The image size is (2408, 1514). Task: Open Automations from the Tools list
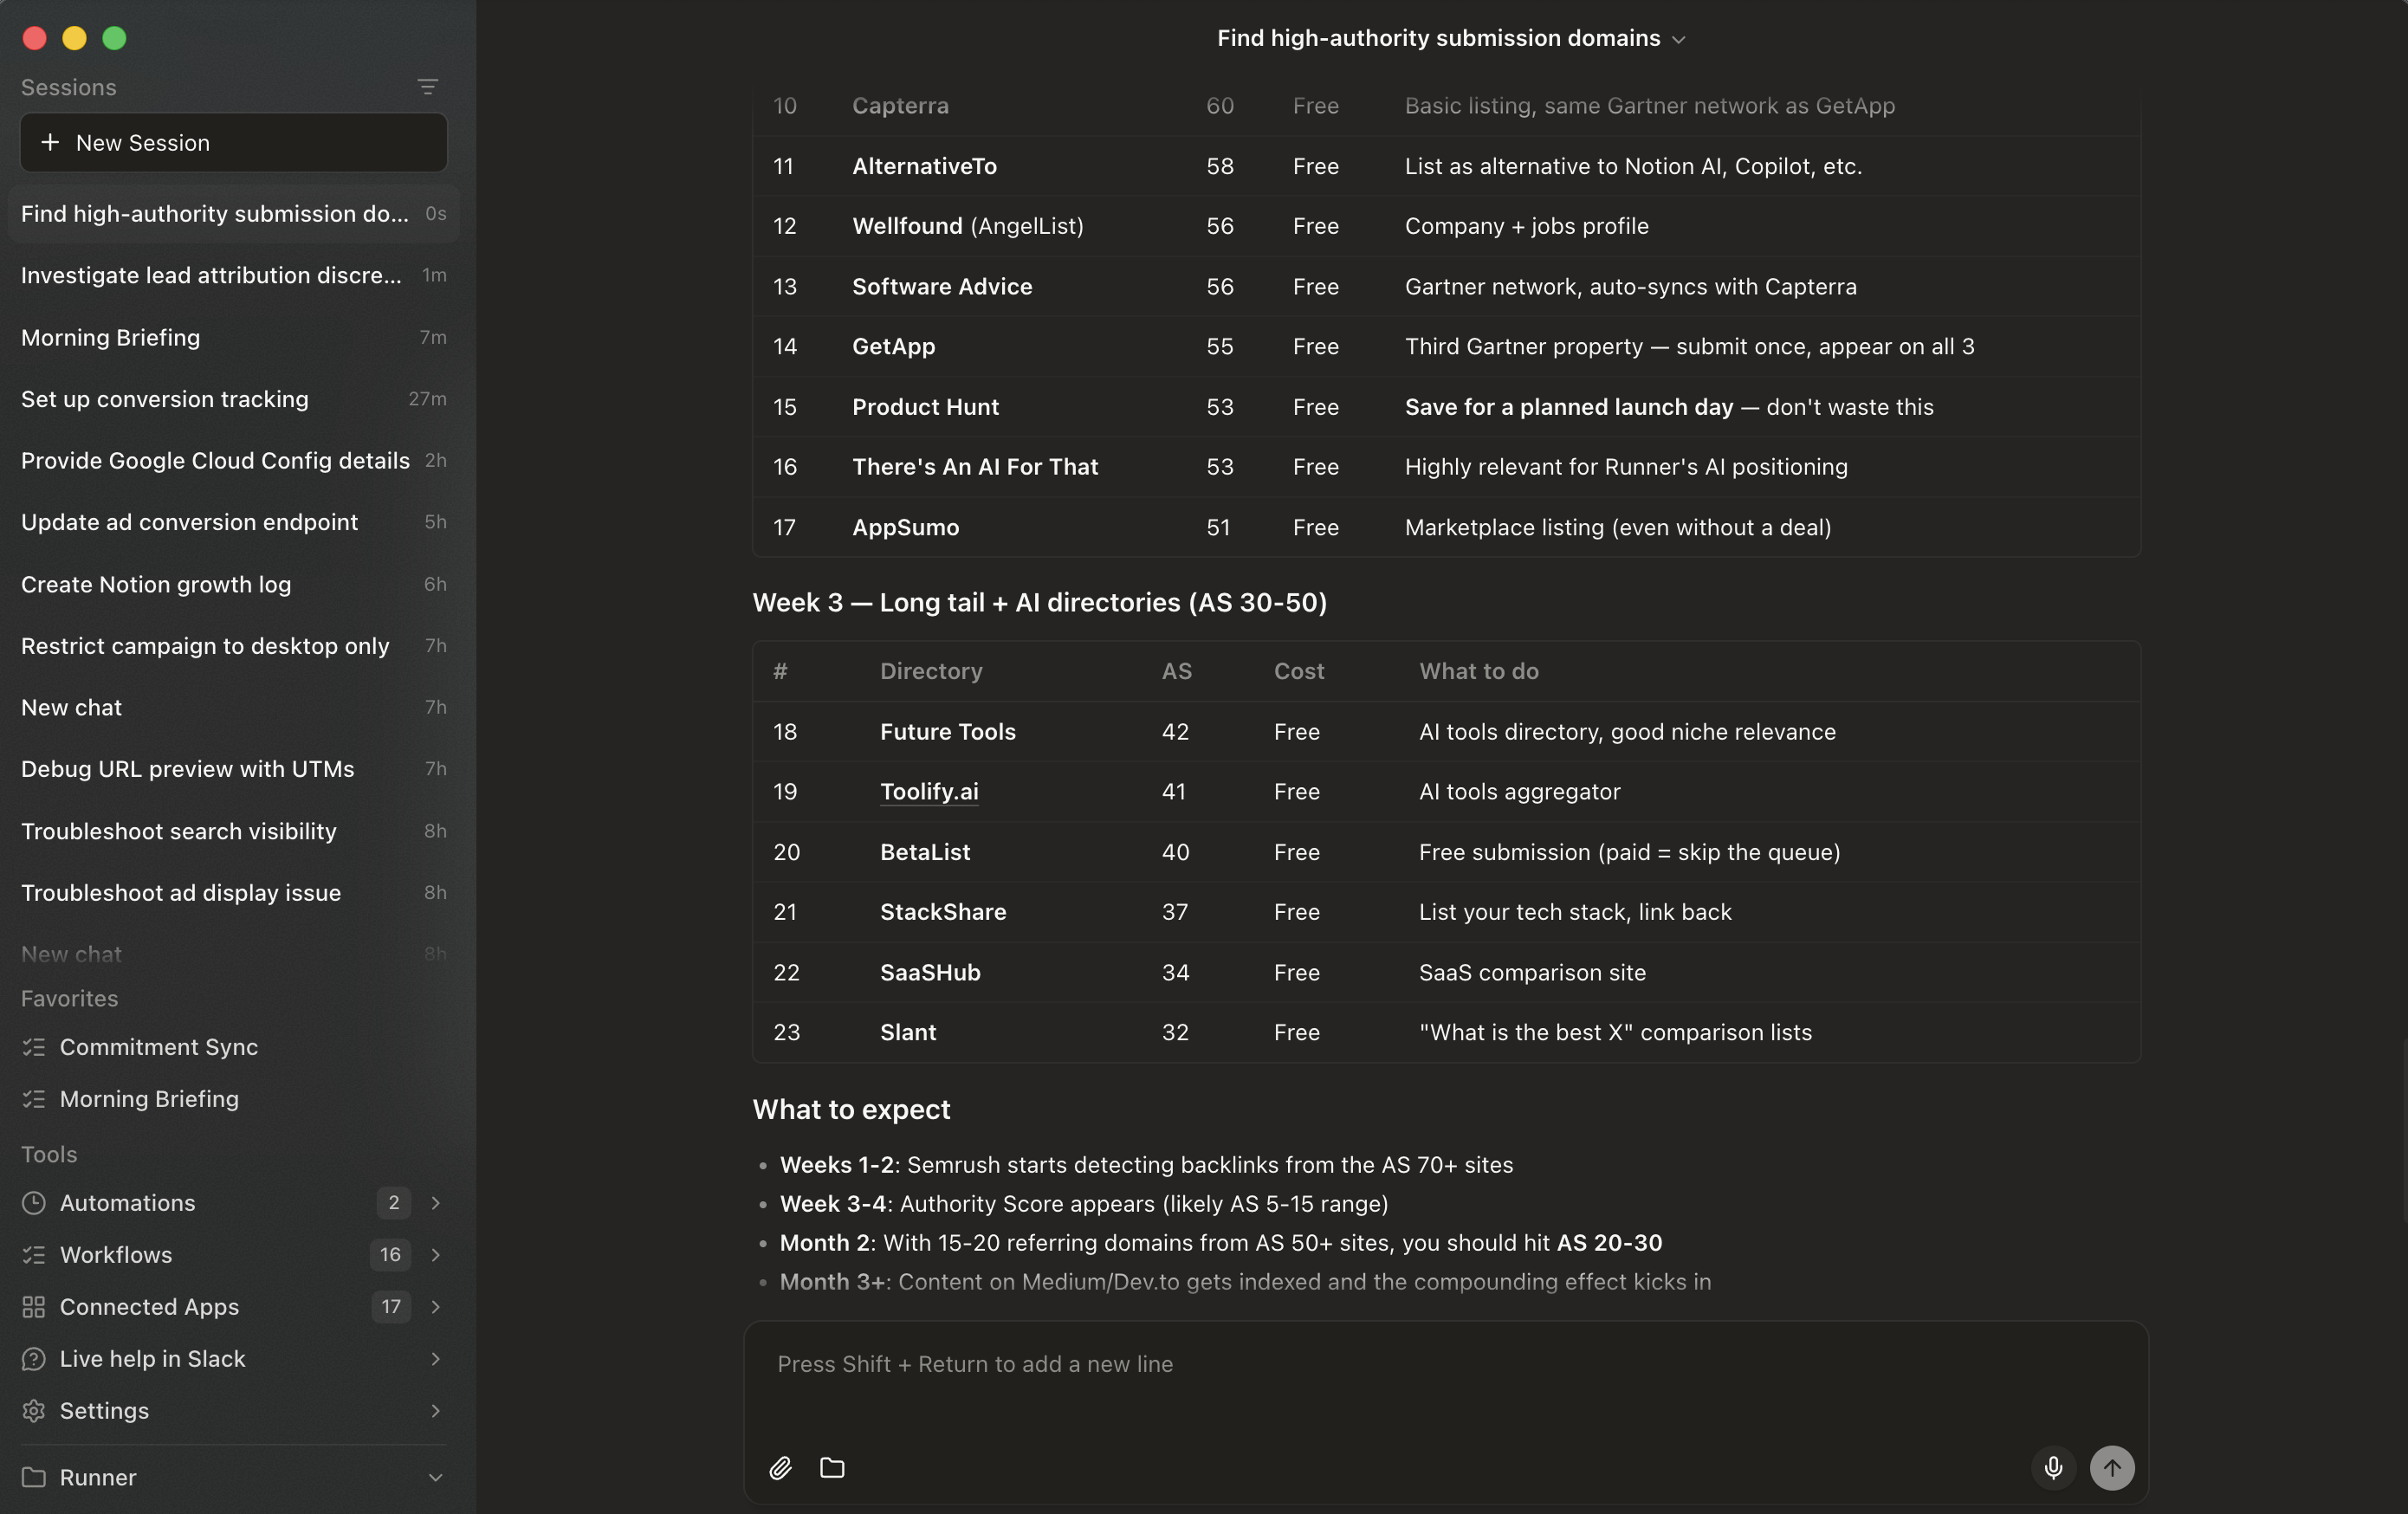[x=127, y=1202]
